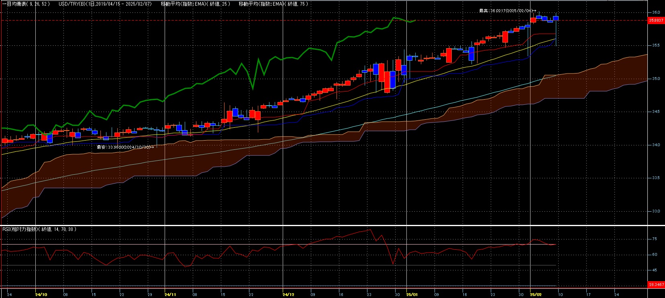Click the 10 date label after 25/02
Viewport: 665px width, 298px height.
click(561, 294)
